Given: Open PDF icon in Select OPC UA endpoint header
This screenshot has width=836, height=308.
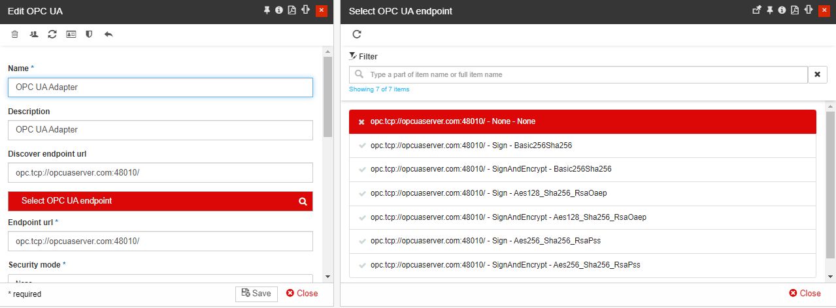Looking at the screenshot, I should [x=795, y=10].
